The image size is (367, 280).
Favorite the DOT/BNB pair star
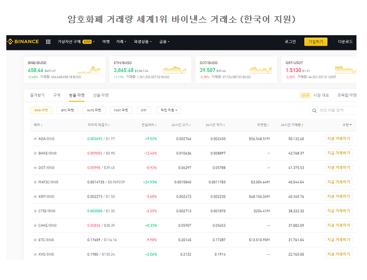coord(35,168)
